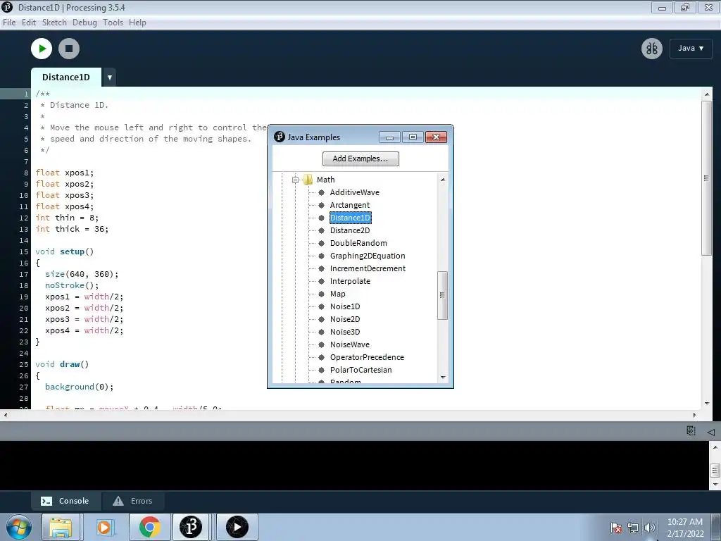The image size is (721, 541).
Task: Click the console scrollbar thumb
Action: coord(715,470)
